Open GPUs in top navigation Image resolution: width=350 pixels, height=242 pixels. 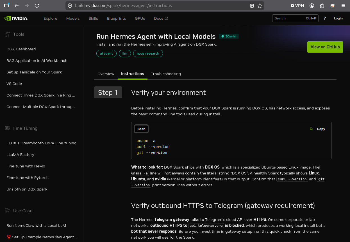pos(140,18)
